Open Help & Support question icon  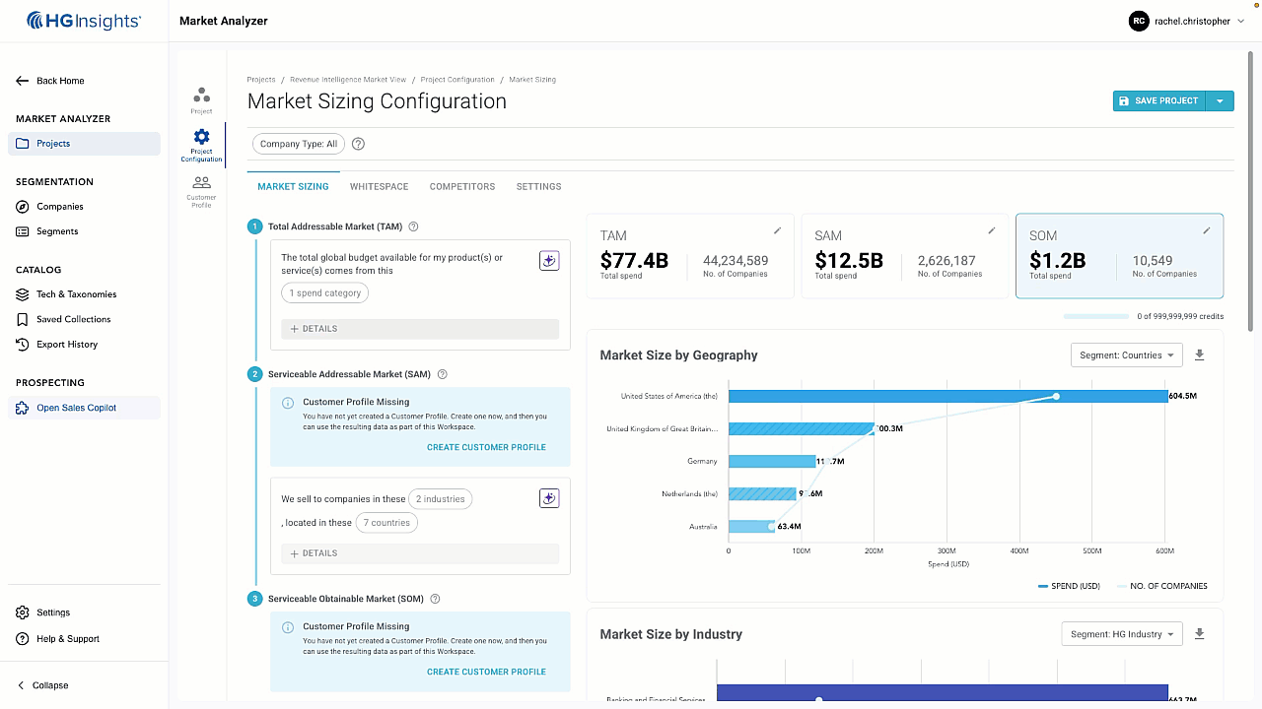(23, 639)
